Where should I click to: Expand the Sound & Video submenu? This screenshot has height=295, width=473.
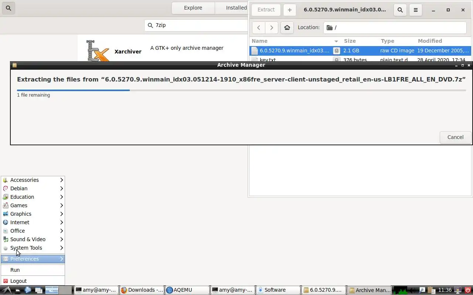(33, 239)
